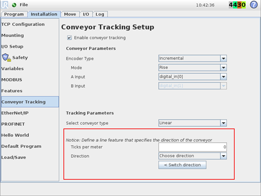Screen dimensions: 261x196
Task: Click the green status indicator icon
Action: 14,5
